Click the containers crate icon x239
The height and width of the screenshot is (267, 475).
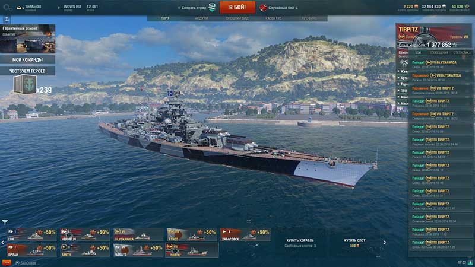tap(25, 84)
